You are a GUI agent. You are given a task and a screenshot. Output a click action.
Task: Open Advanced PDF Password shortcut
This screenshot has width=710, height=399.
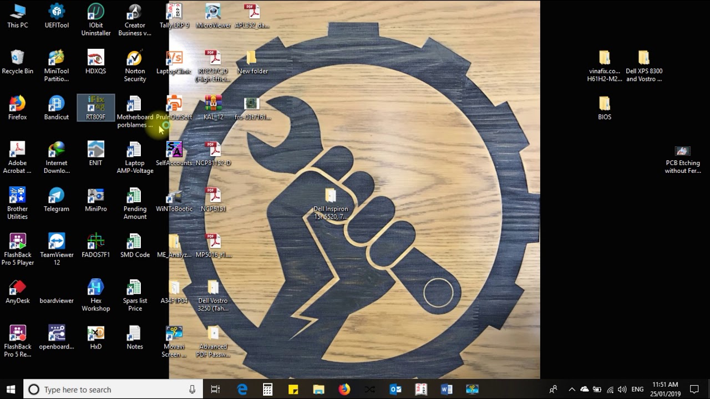click(214, 342)
